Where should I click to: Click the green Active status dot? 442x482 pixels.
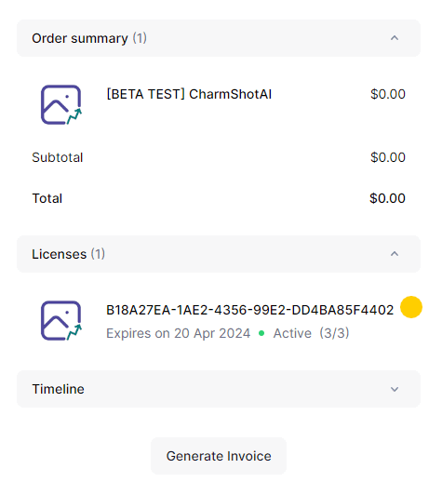point(261,333)
